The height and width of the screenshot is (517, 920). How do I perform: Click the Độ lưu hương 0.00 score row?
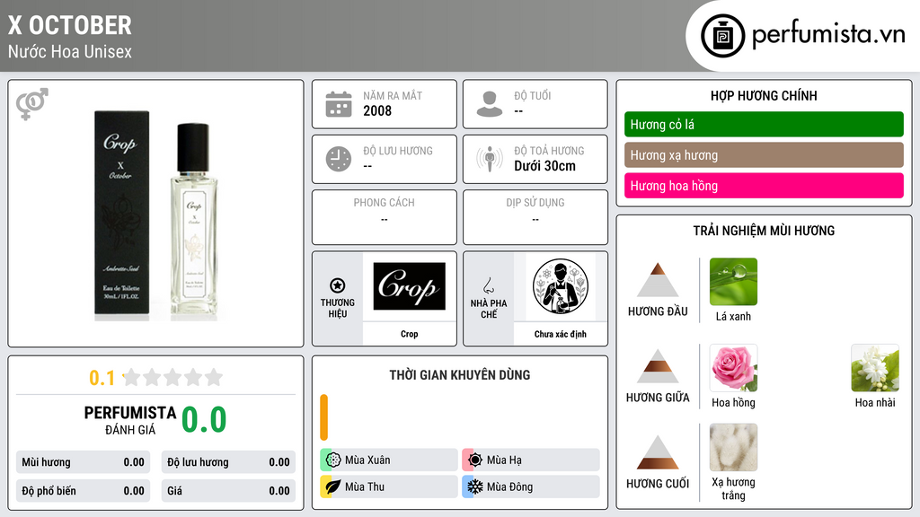tap(228, 462)
